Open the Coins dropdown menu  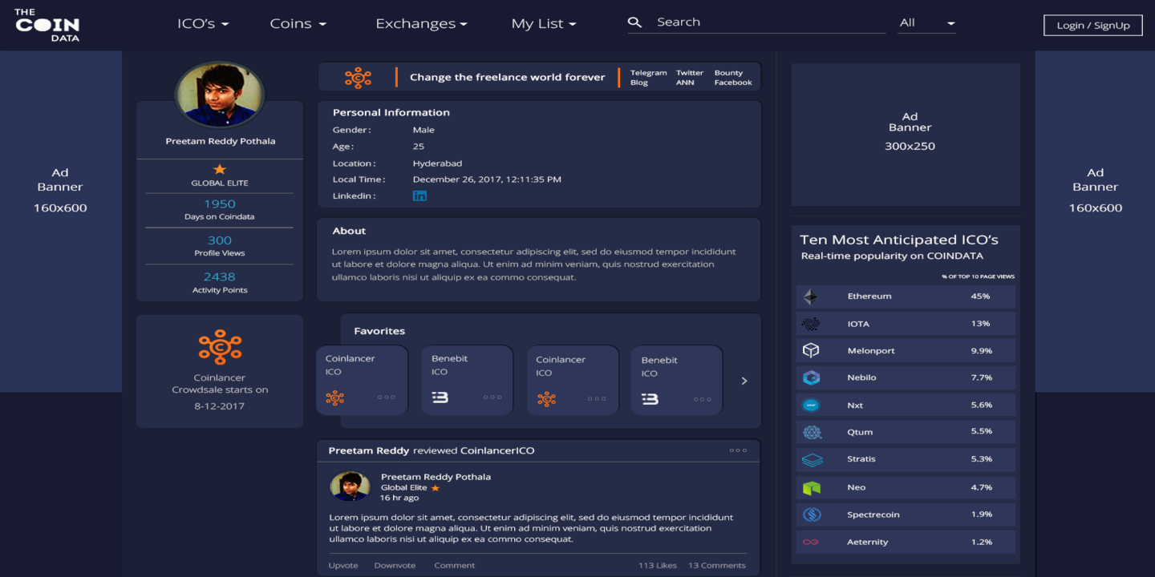point(298,24)
